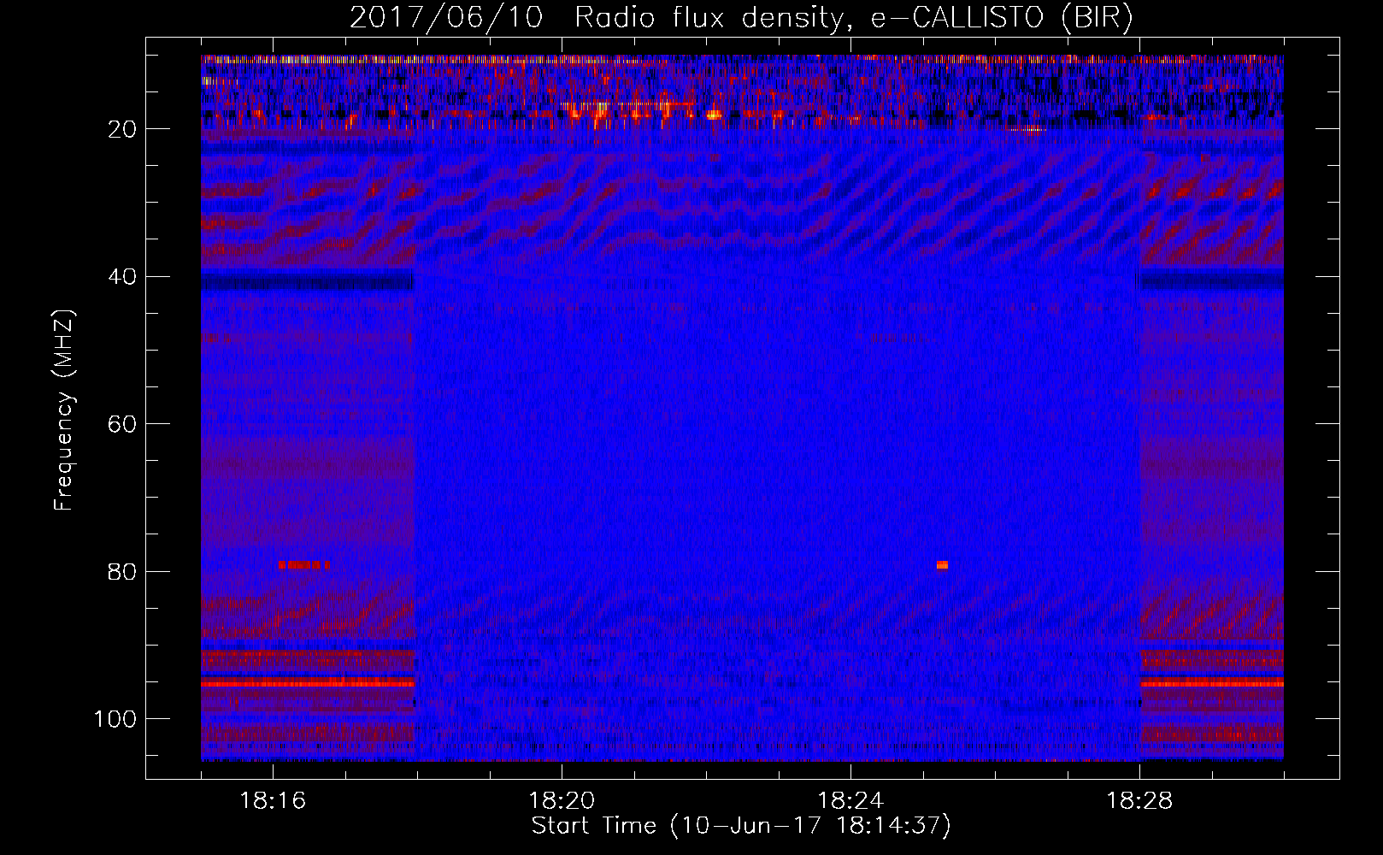
Task: Click the '80' frequency tick label
Action: coord(123,572)
